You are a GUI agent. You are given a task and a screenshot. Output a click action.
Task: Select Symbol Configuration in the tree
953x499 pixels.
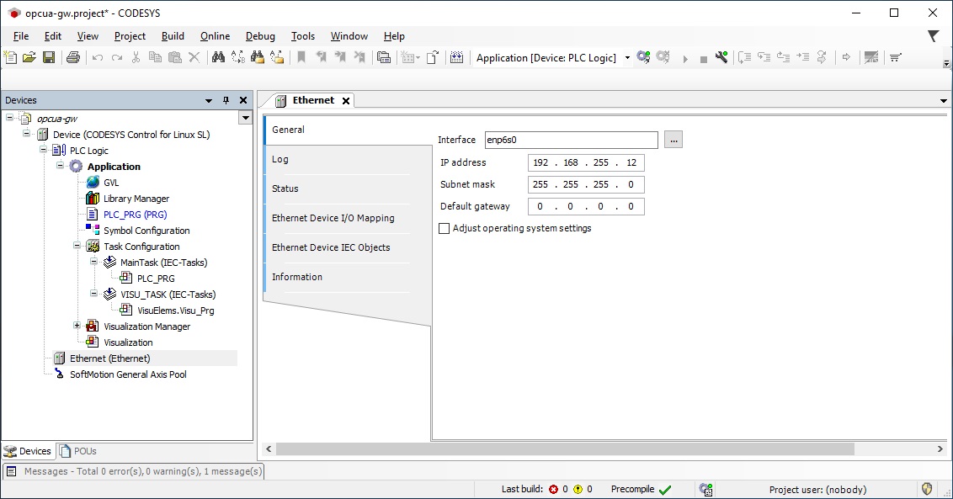click(x=146, y=231)
